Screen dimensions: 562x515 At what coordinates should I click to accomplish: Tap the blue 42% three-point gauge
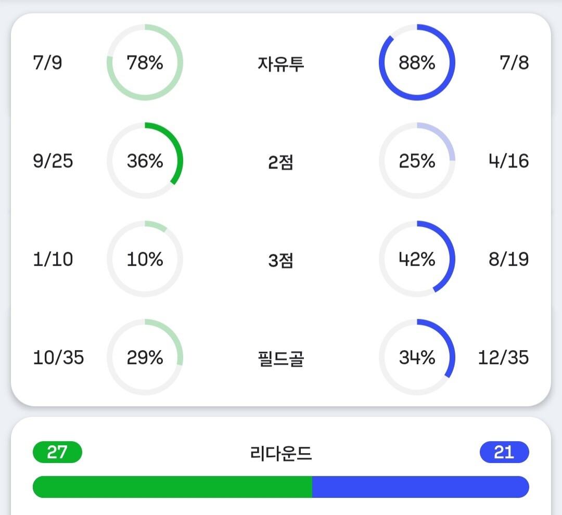pos(417,259)
